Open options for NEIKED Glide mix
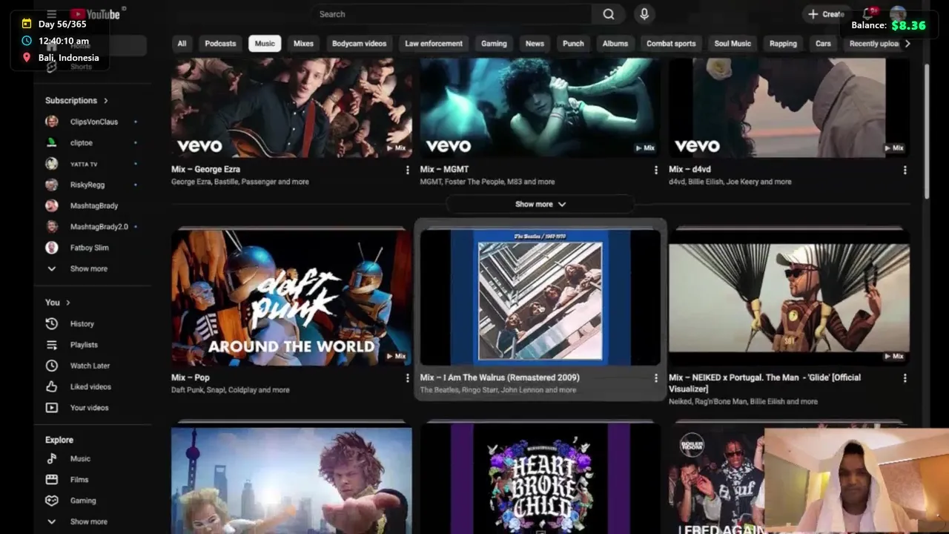Image resolution: width=949 pixels, height=534 pixels. tap(905, 378)
